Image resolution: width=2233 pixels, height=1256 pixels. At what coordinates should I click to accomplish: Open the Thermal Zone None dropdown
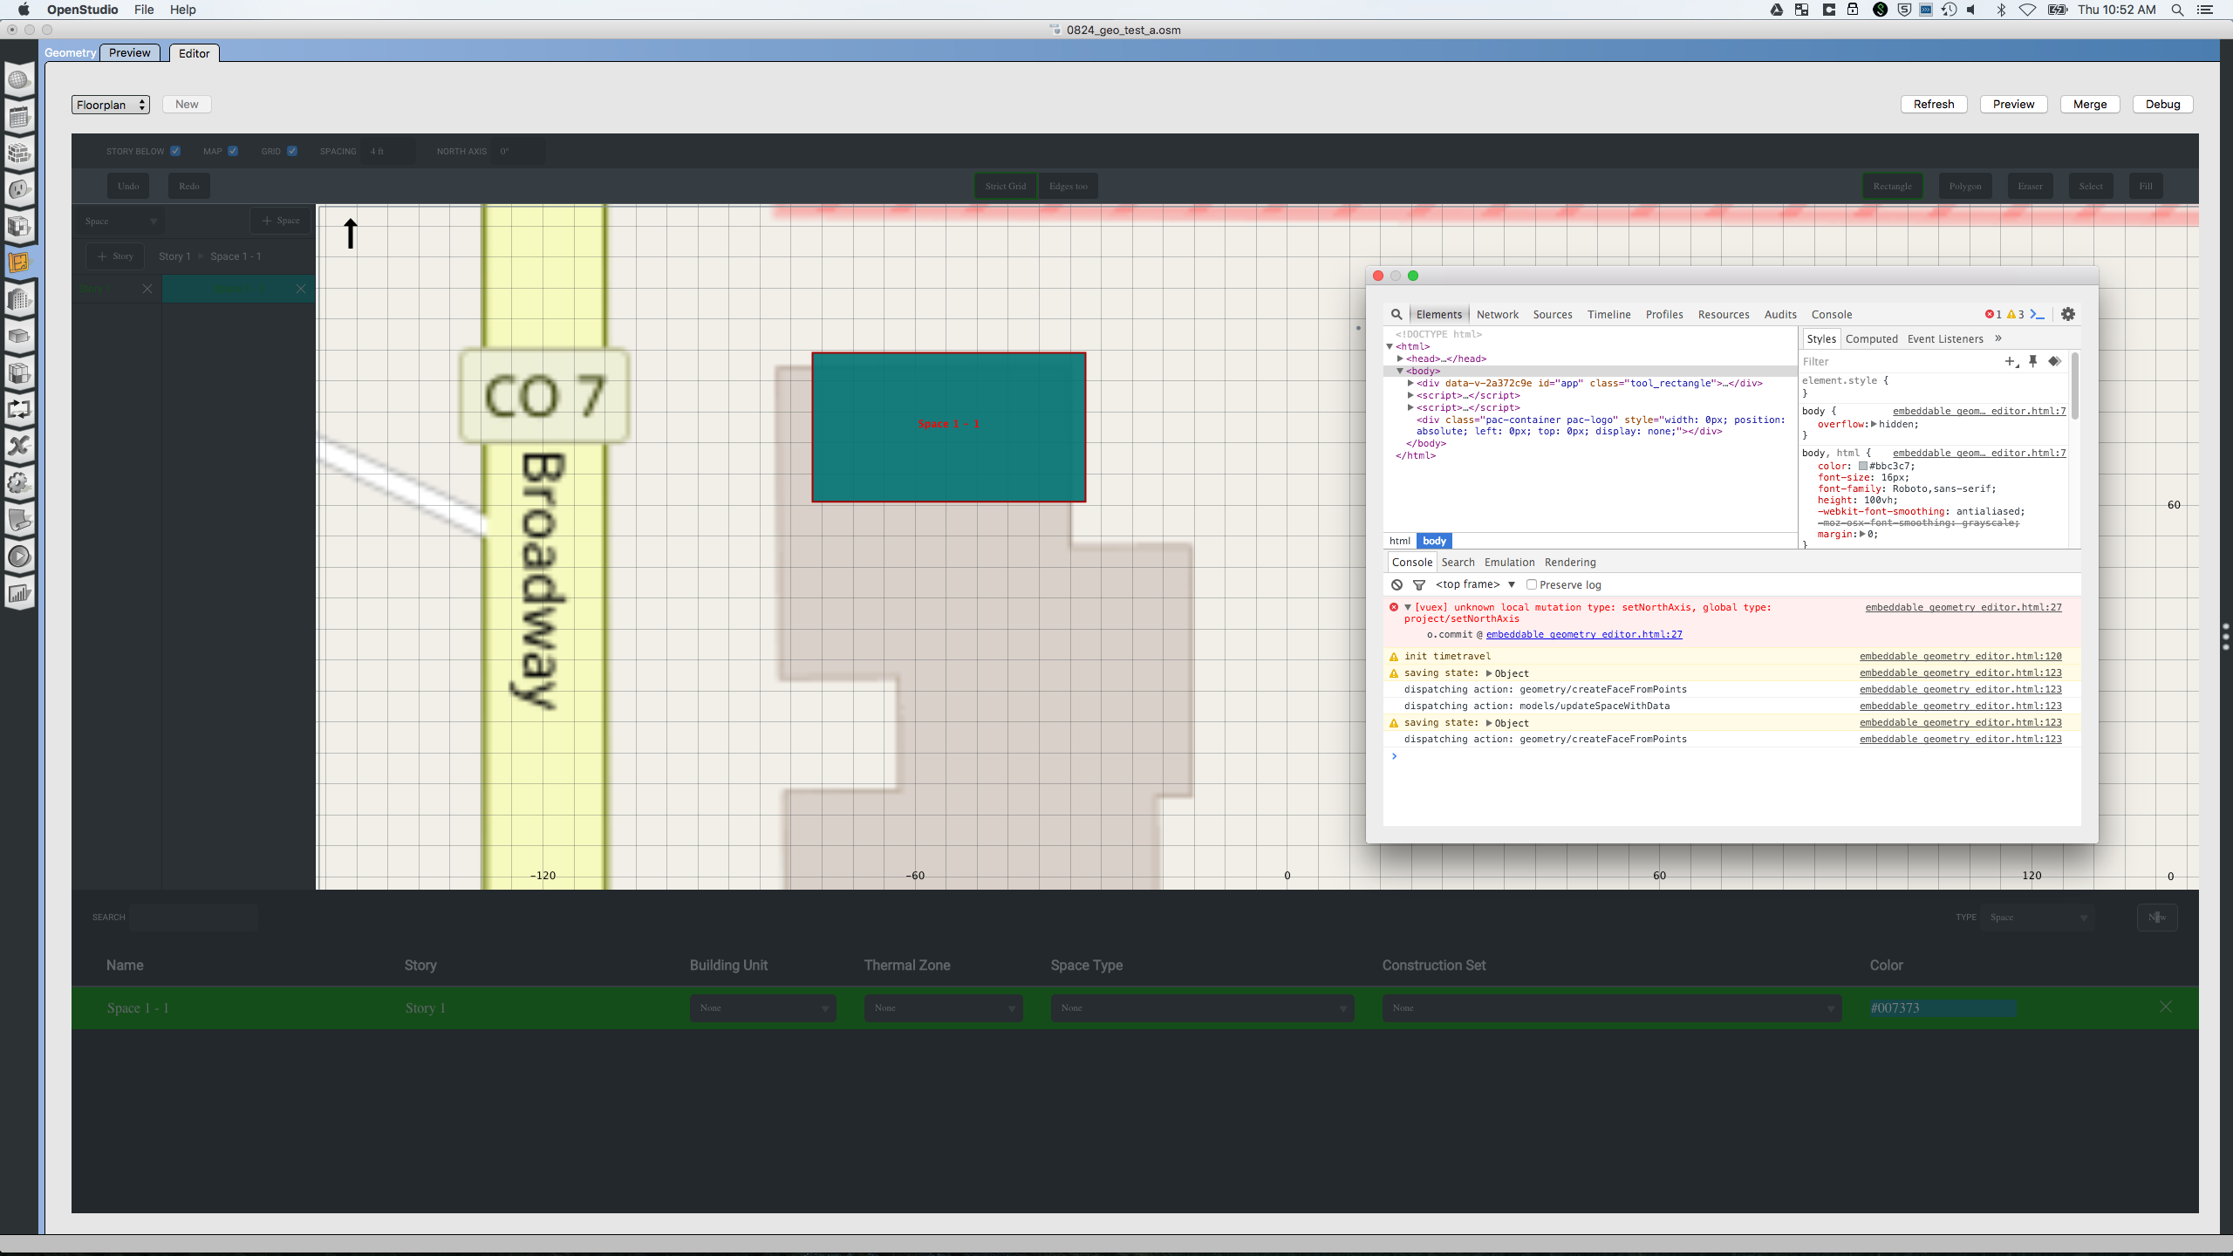click(942, 1007)
